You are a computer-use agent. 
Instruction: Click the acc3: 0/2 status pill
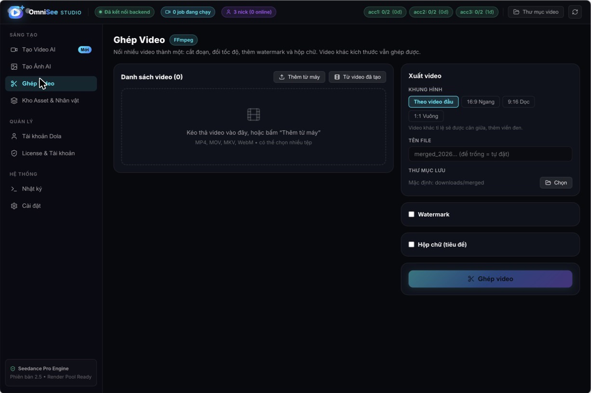tap(477, 12)
